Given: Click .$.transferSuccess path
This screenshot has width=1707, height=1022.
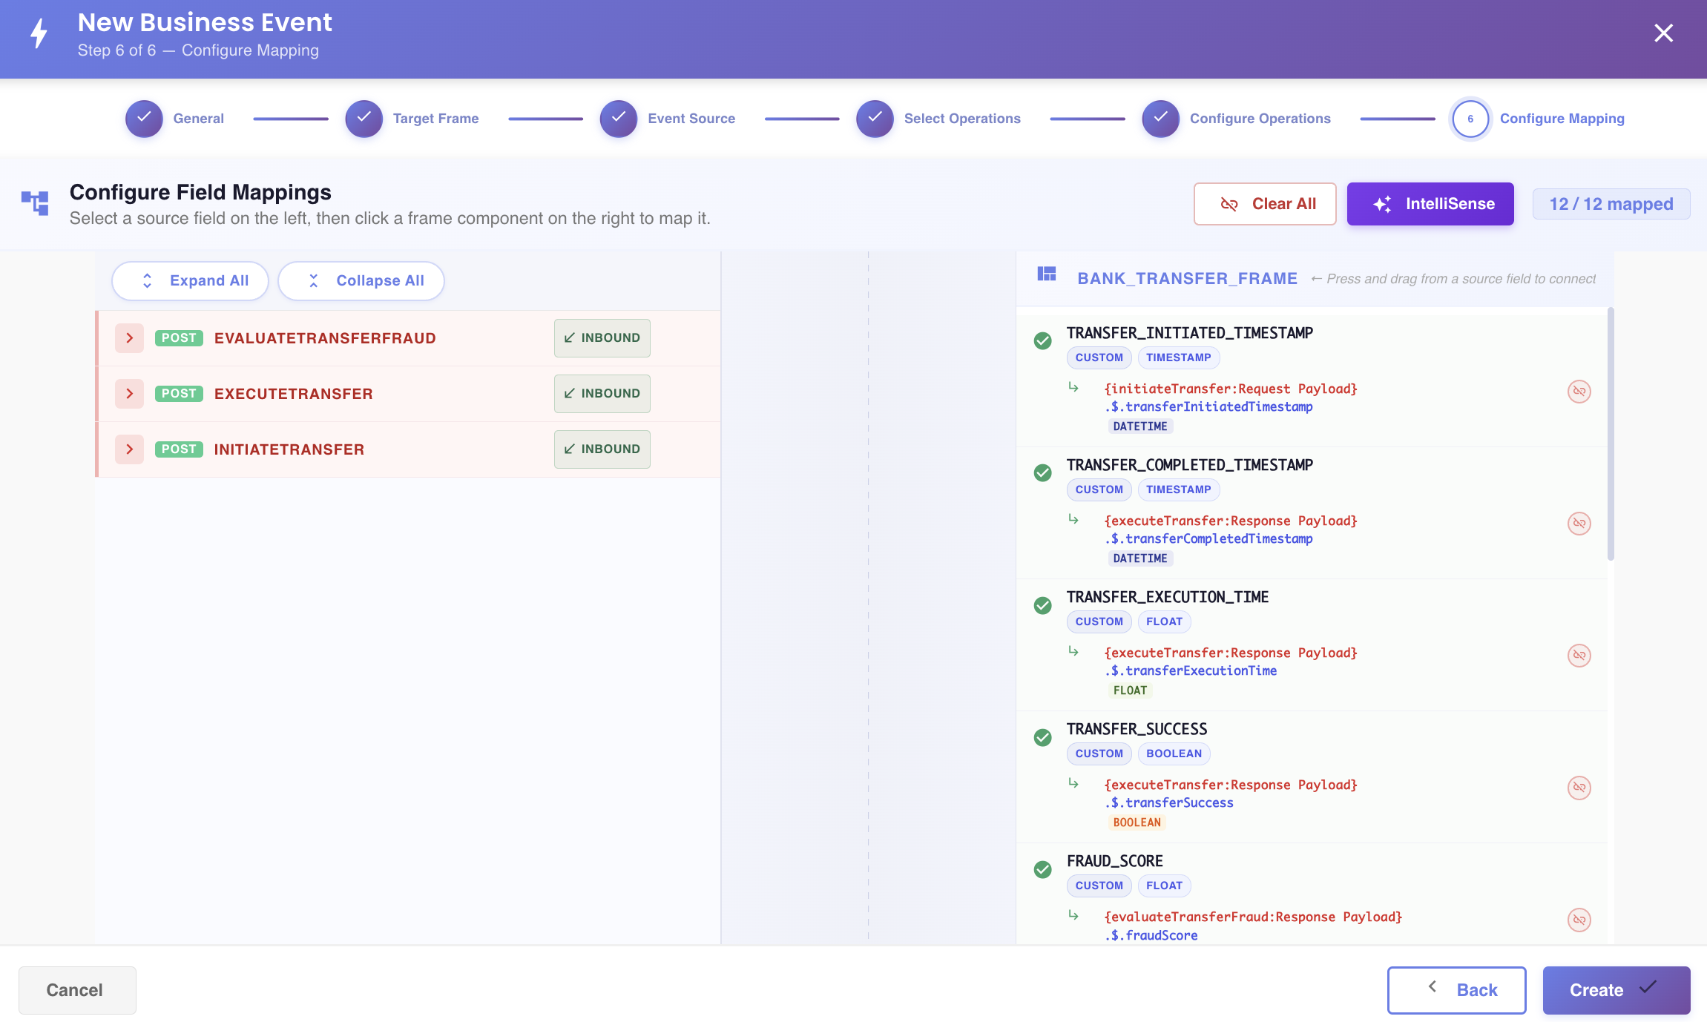Looking at the screenshot, I should (1169, 802).
